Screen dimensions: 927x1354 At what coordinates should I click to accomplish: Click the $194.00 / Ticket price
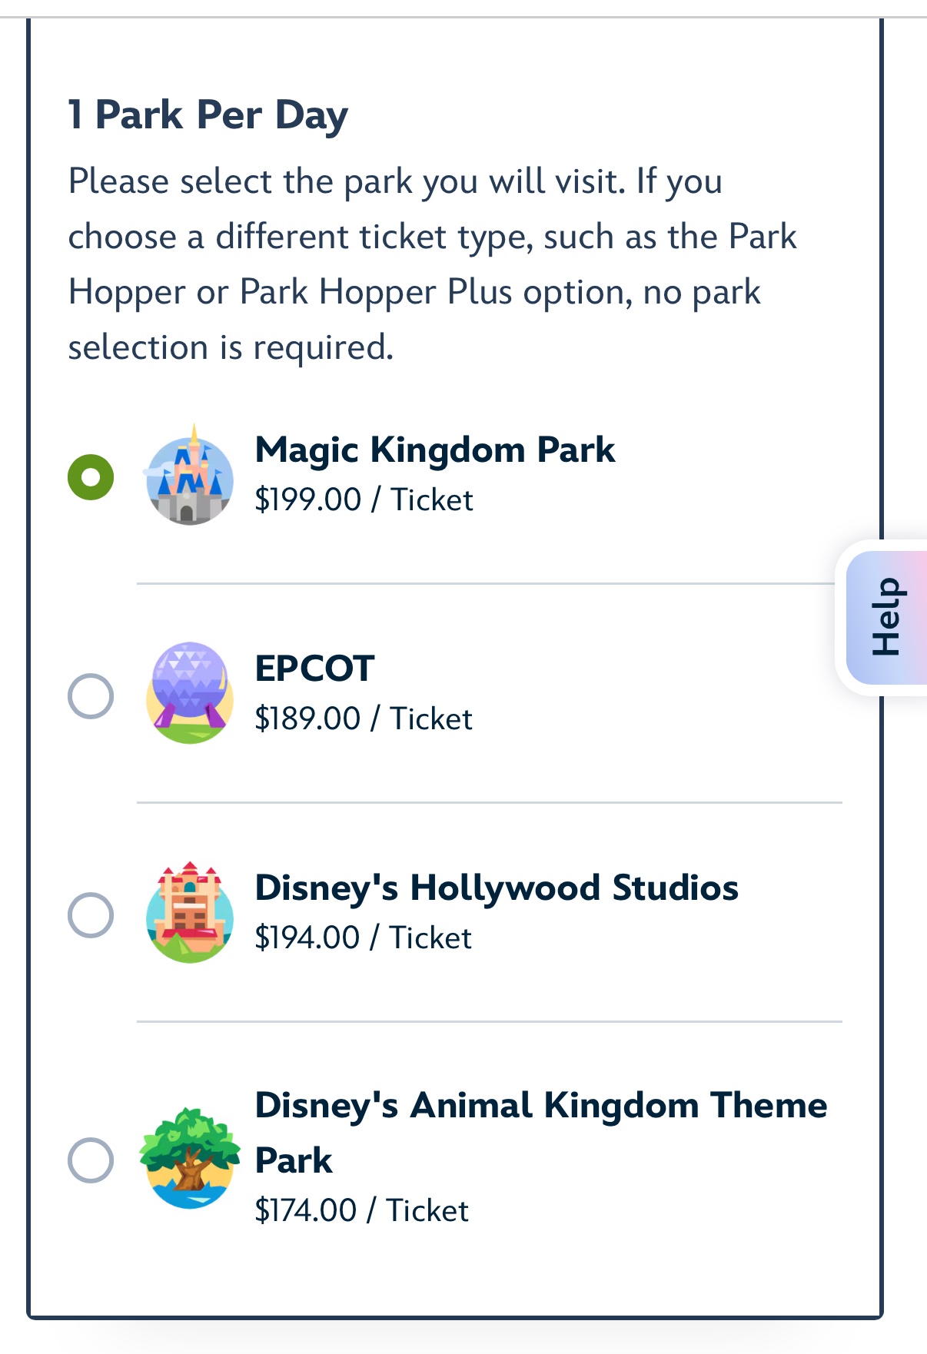coord(363,938)
